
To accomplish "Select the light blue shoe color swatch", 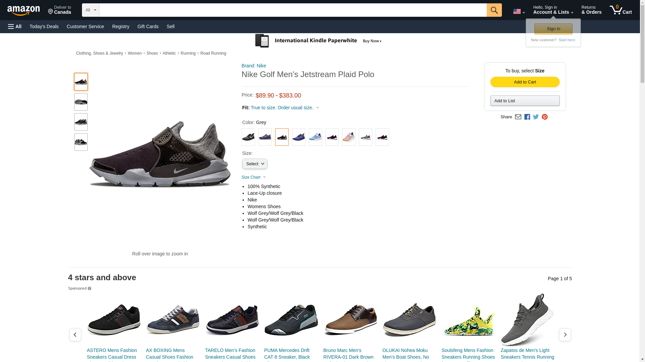I will pos(315,137).
